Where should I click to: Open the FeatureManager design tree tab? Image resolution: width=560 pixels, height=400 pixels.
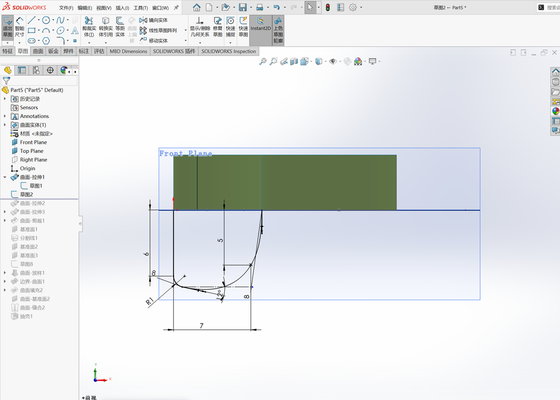[x=8, y=70]
